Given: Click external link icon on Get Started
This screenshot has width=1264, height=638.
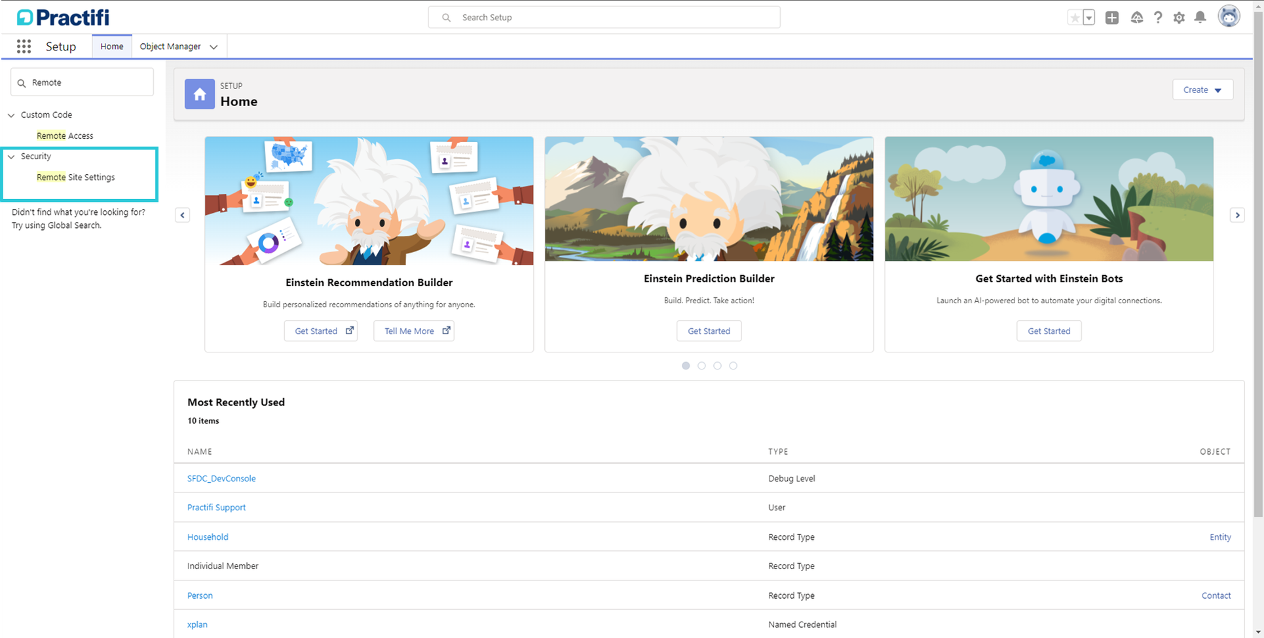Looking at the screenshot, I should click(x=350, y=331).
